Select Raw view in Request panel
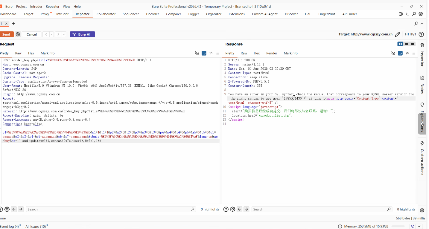 point(18,53)
